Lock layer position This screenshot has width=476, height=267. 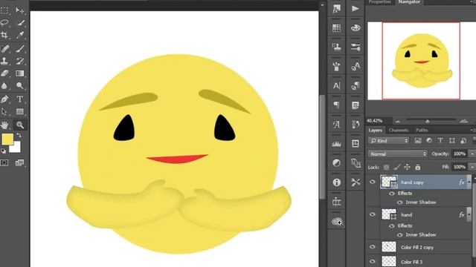pyautogui.click(x=407, y=167)
